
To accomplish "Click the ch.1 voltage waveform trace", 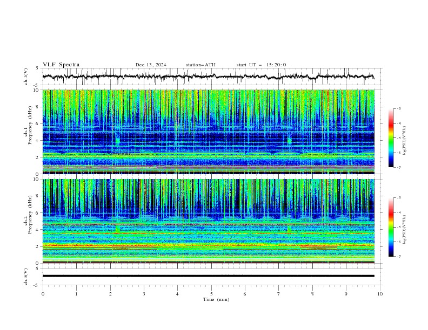I will click(x=208, y=77).
